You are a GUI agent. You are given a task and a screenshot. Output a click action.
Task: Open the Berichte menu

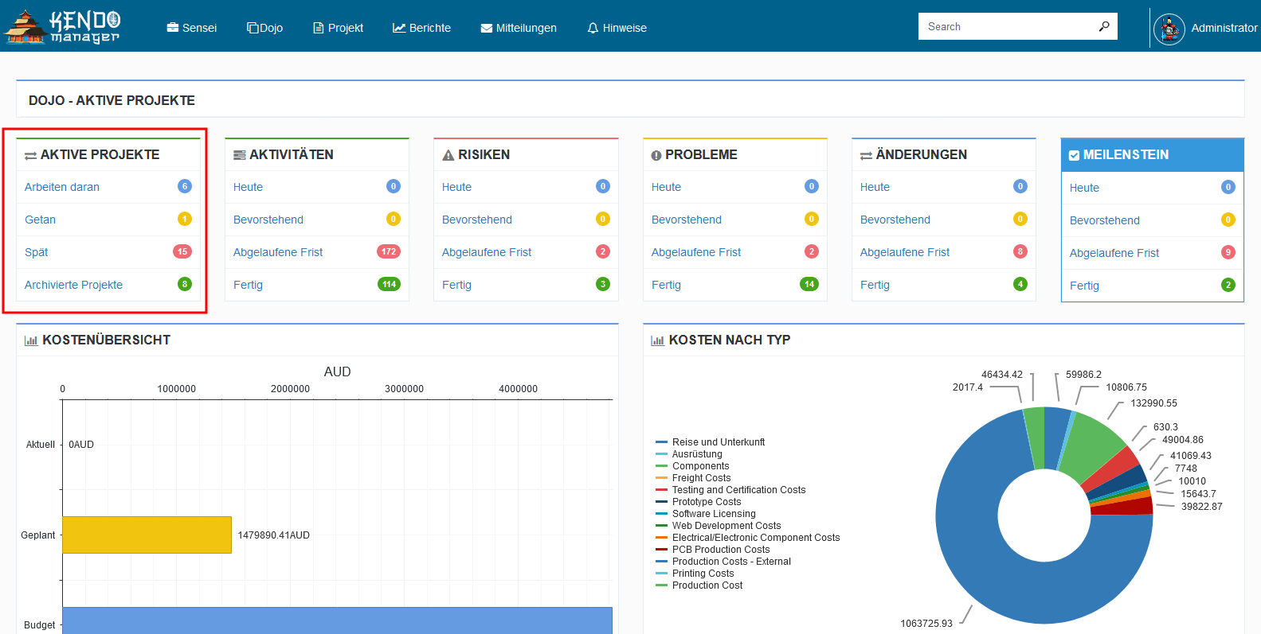point(421,28)
